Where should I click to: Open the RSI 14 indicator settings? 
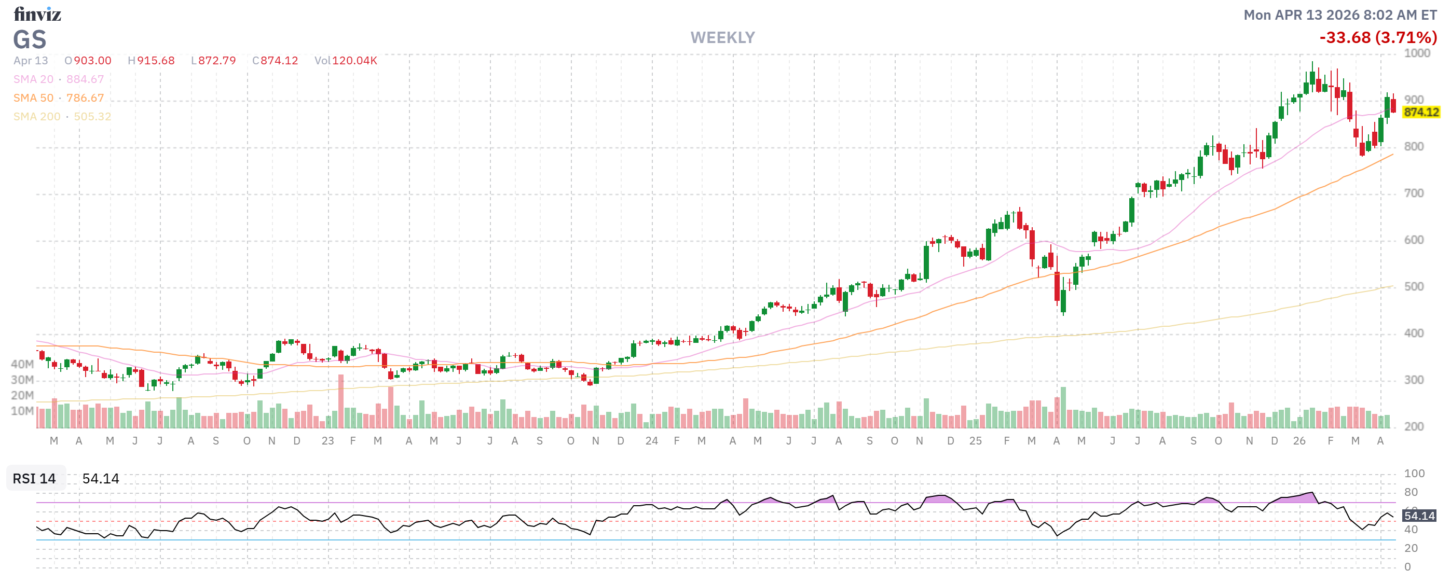[34, 479]
